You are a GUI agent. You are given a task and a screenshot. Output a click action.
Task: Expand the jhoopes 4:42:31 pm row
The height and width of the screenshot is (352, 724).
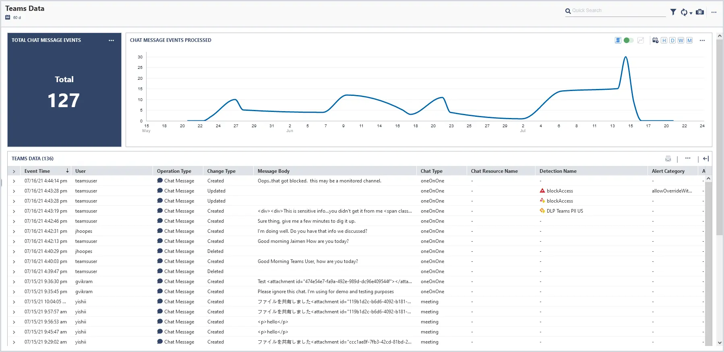(x=14, y=232)
